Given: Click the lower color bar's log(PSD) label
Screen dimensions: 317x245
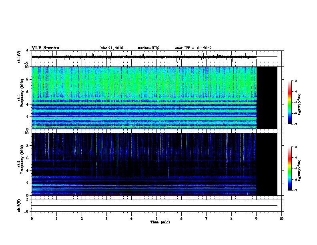Looking at the screenshot, I should 300,171.
